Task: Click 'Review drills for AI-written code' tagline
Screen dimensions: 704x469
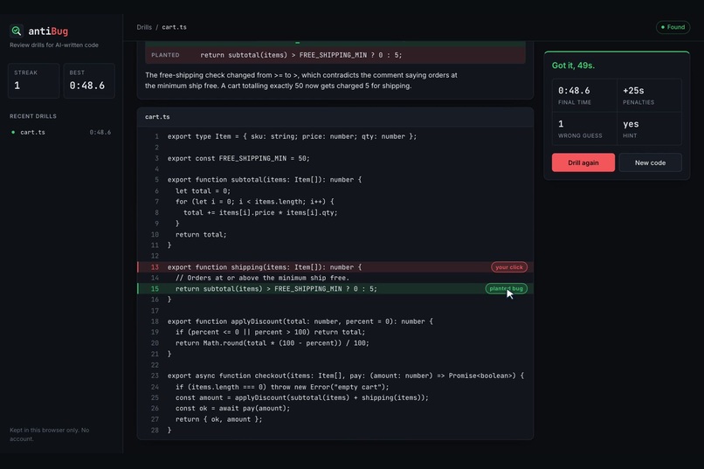Action: click(54, 45)
